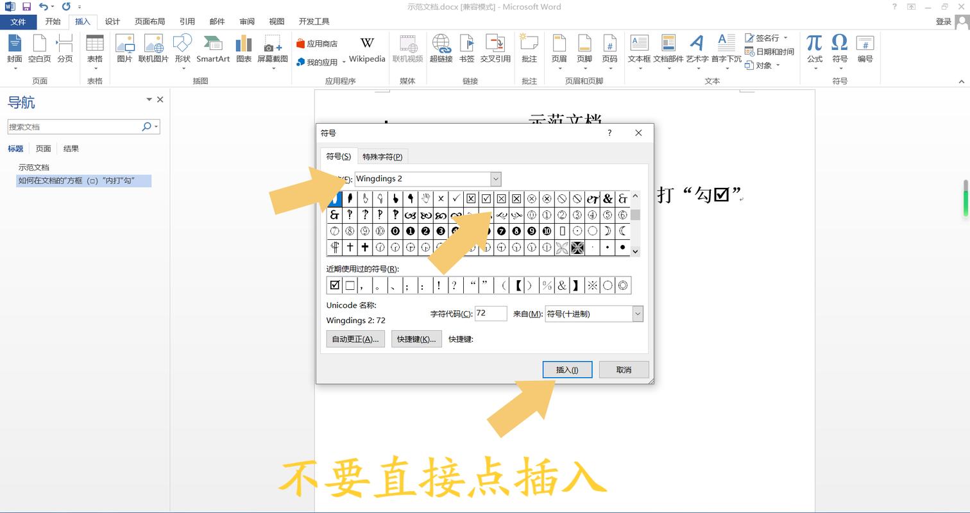
Task: Pick the checked box from recently used symbols
Action: click(334, 285)
